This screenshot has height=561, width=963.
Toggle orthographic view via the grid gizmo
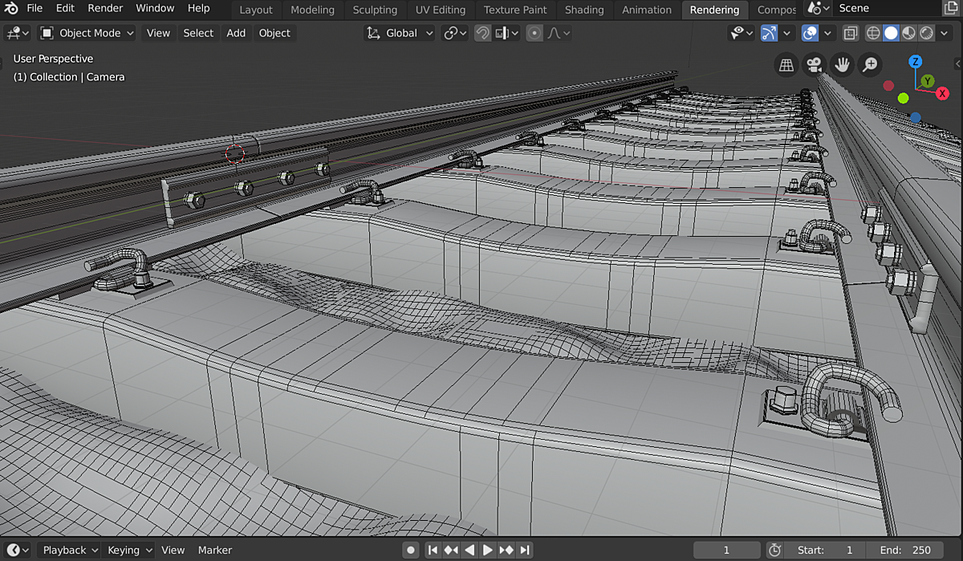[786, 64]
